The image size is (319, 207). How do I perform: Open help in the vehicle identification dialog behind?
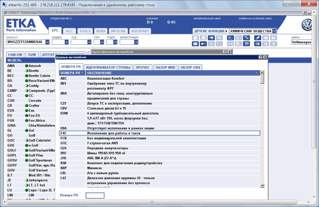click(225, 52)
